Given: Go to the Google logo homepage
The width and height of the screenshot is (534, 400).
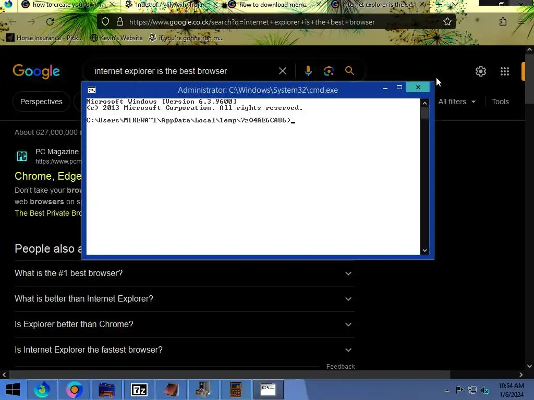Looking at the screenshot, I should coord(36,71).
